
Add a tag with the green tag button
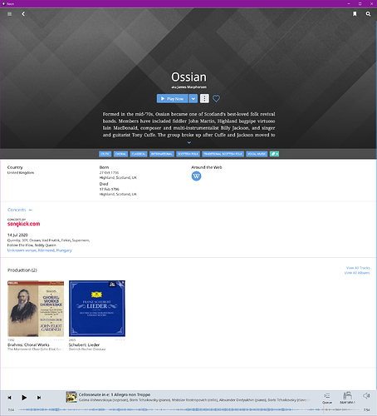274,154
